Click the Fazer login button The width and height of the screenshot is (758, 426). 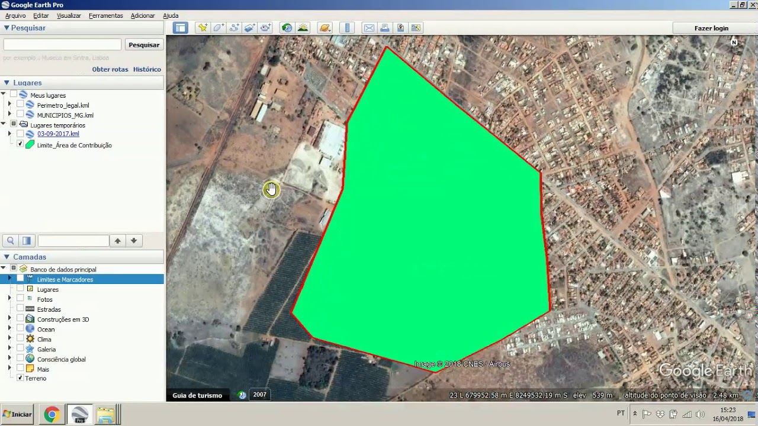click(x=711, y=28)
